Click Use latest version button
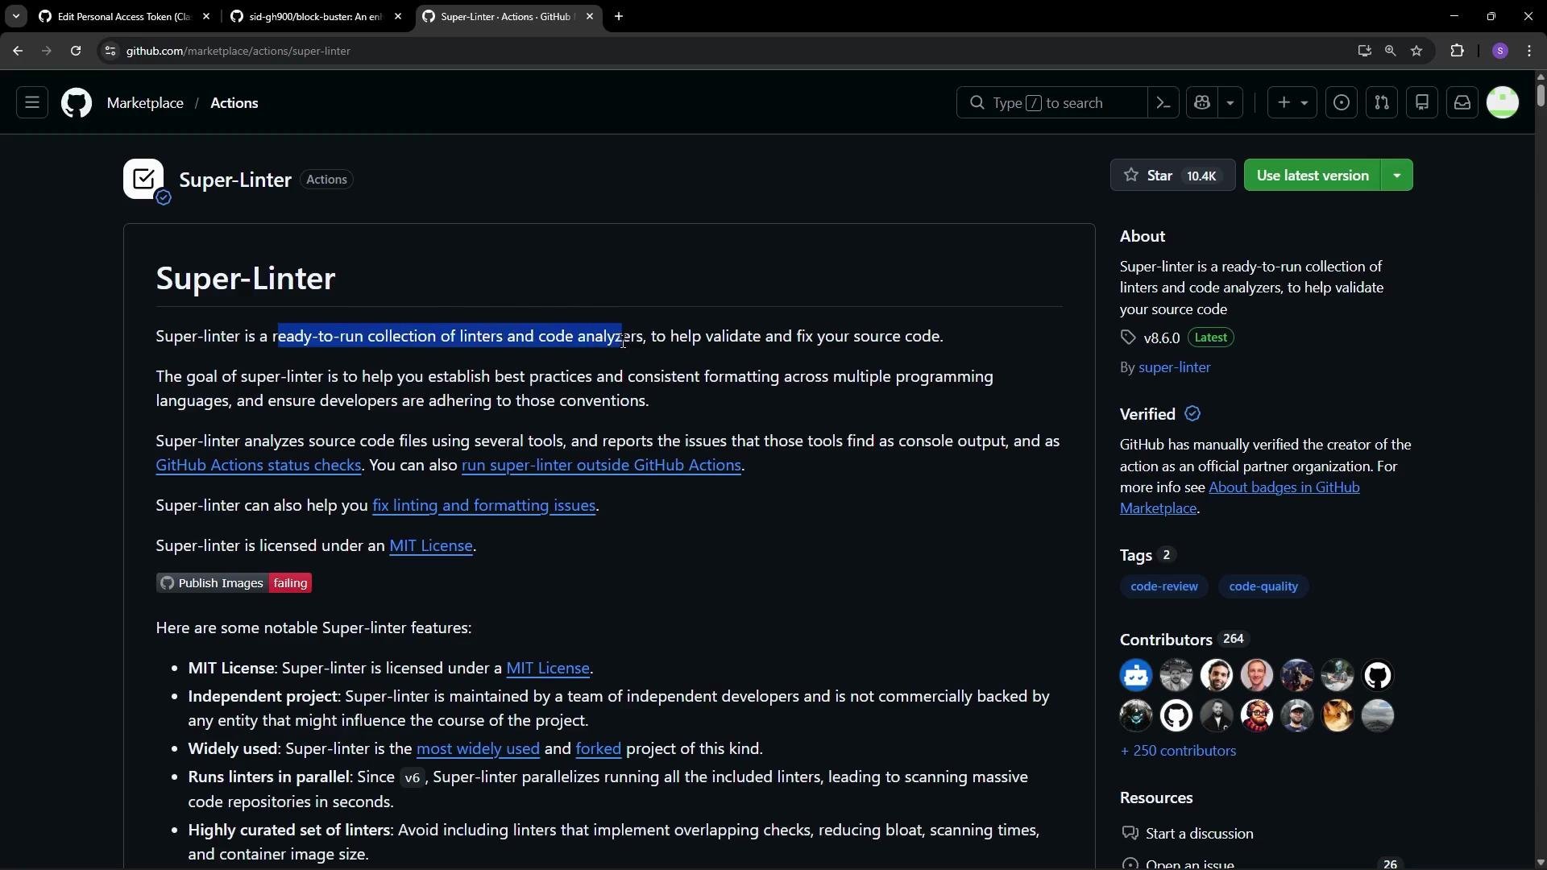The image size is (1547, 870). pos(1313,176)
